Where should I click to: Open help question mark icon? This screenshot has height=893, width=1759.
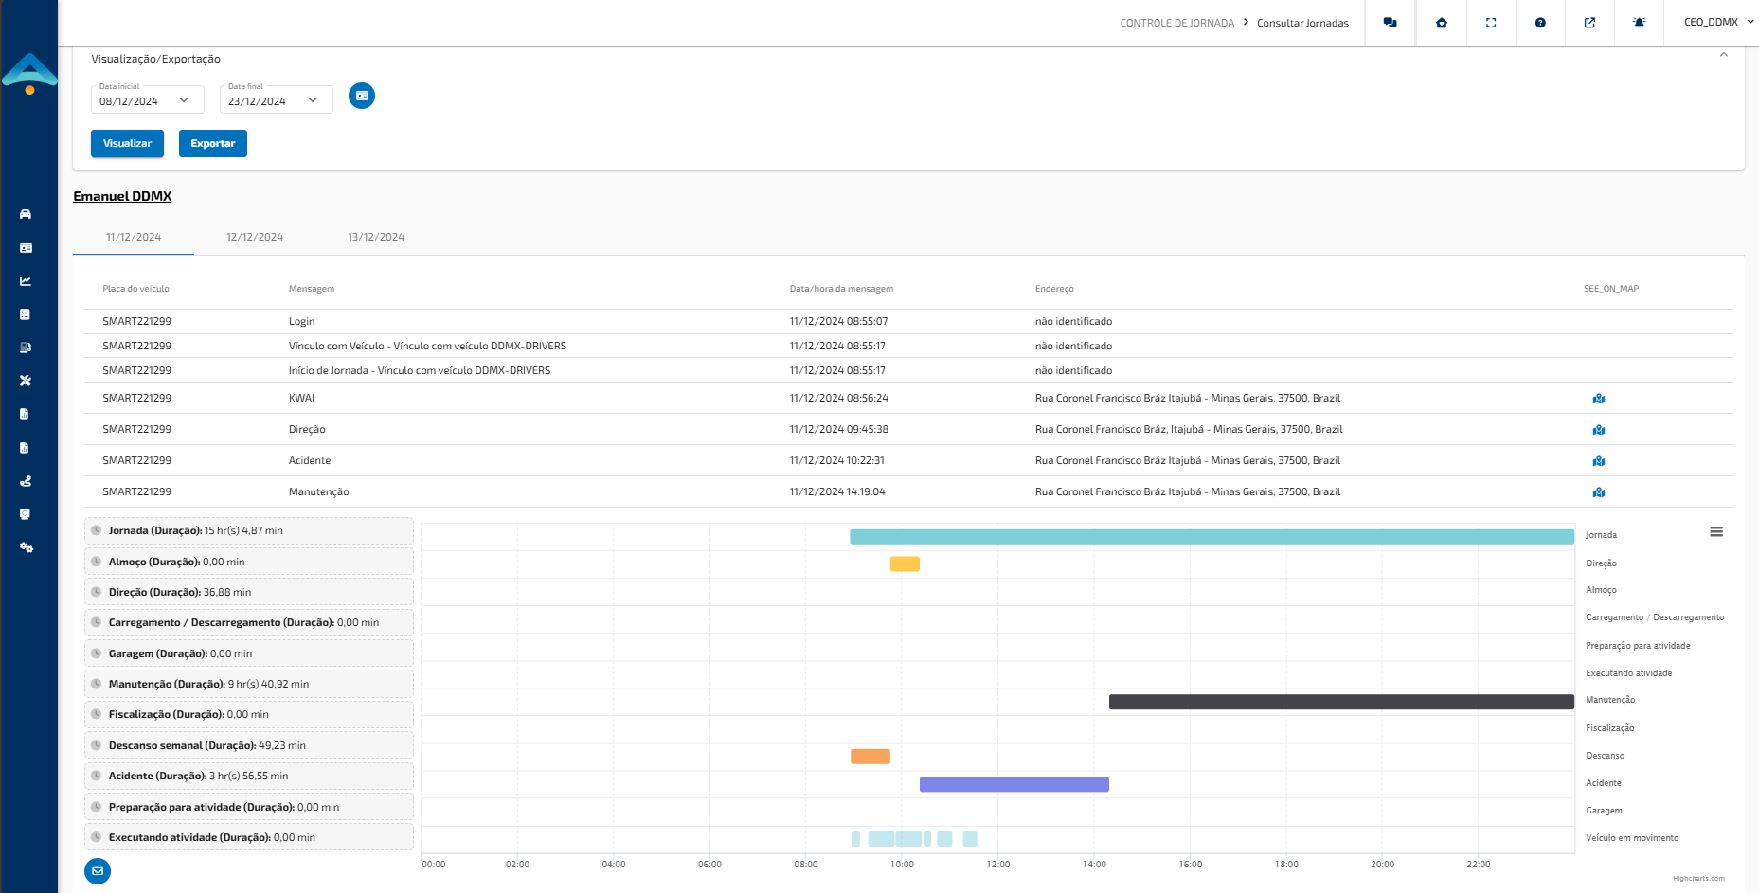pyautogui.click(x=1540, y=23)
